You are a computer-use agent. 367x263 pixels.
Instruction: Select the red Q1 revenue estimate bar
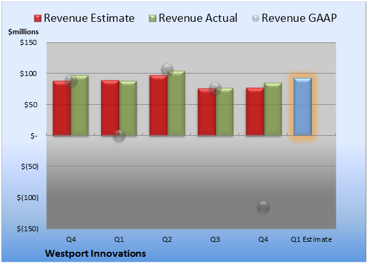pyautogui.click(x=110, y=108)
